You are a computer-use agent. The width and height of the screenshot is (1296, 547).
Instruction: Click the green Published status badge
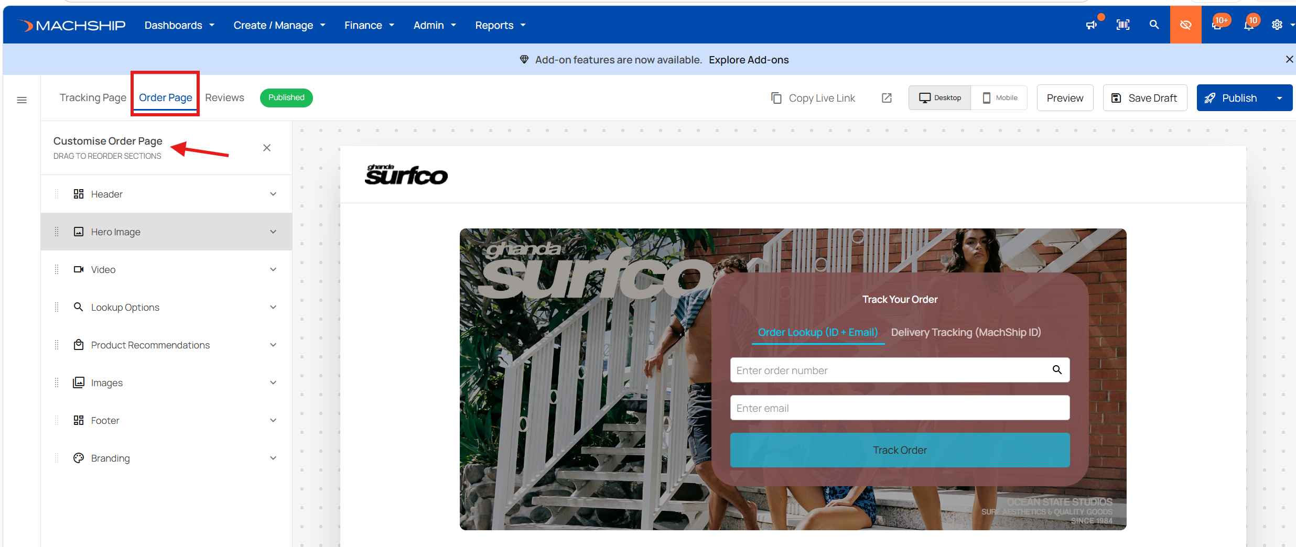286,97
